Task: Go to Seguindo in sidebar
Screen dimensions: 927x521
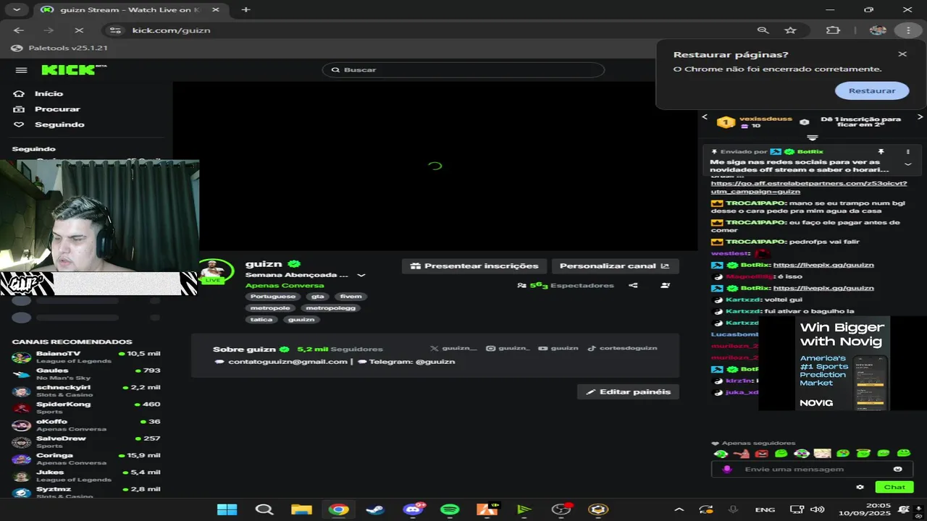Action: [49, 124]
